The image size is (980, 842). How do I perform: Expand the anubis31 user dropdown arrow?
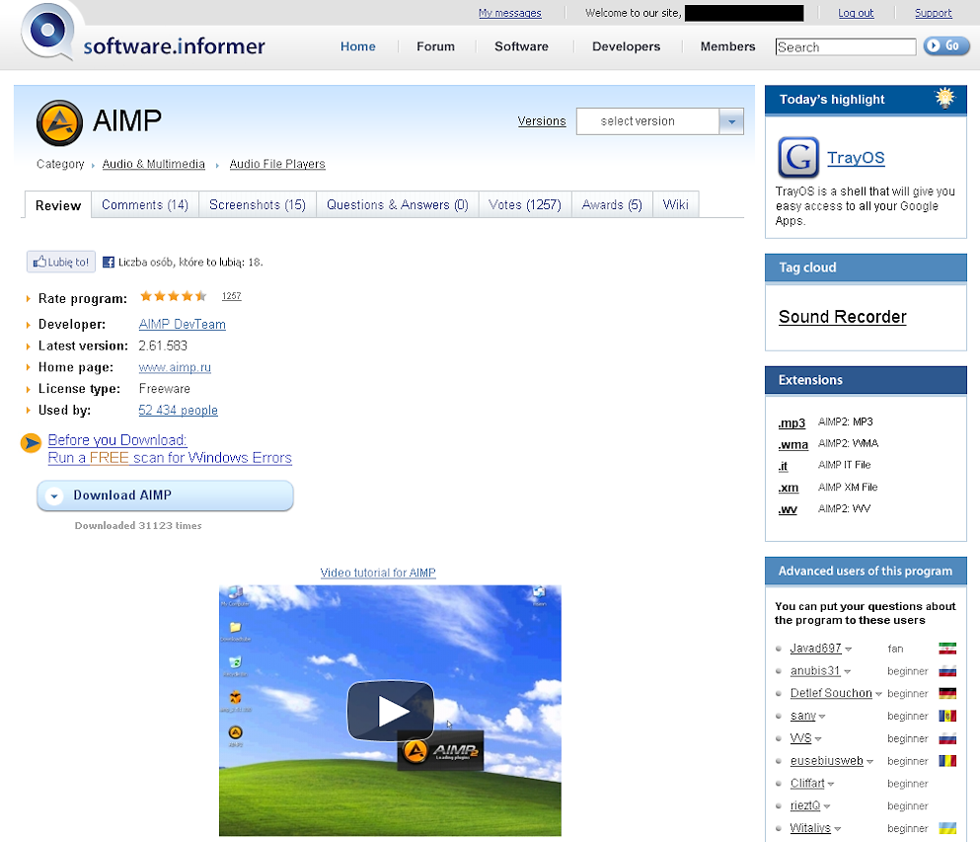(x=847, y=672)
